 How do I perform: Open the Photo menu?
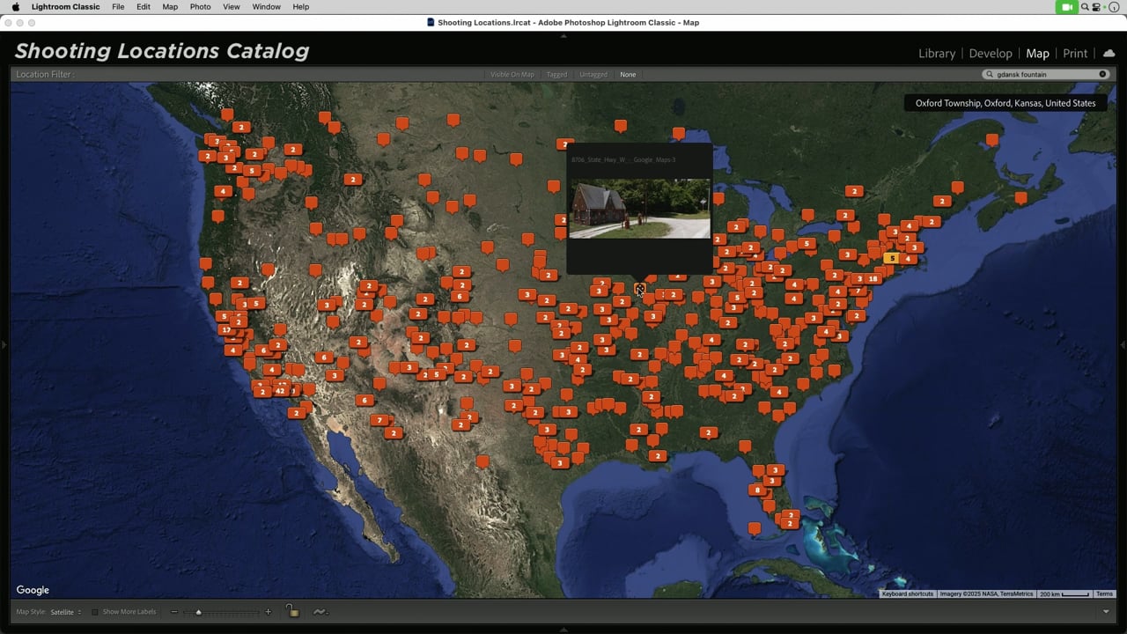[201, 7]
